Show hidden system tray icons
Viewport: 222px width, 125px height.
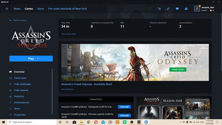180,122
